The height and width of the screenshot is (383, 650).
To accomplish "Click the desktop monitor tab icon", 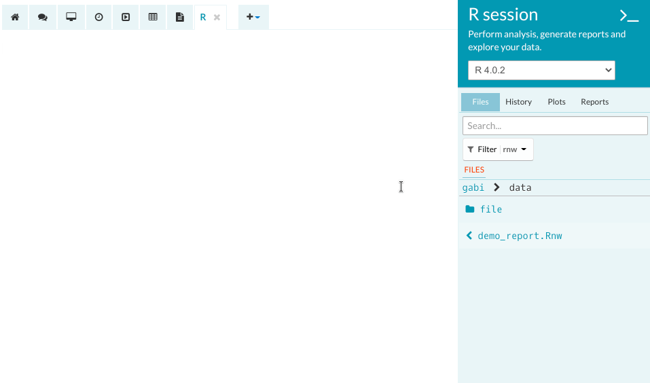I will [71, 17].
